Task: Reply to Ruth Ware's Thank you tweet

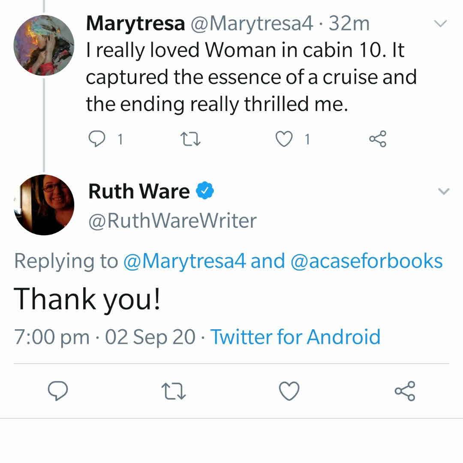Action: 58,391
